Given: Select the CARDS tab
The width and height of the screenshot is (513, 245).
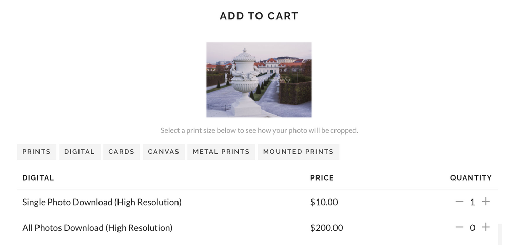Looking at the screenshot, I should (x=122, y=152).
